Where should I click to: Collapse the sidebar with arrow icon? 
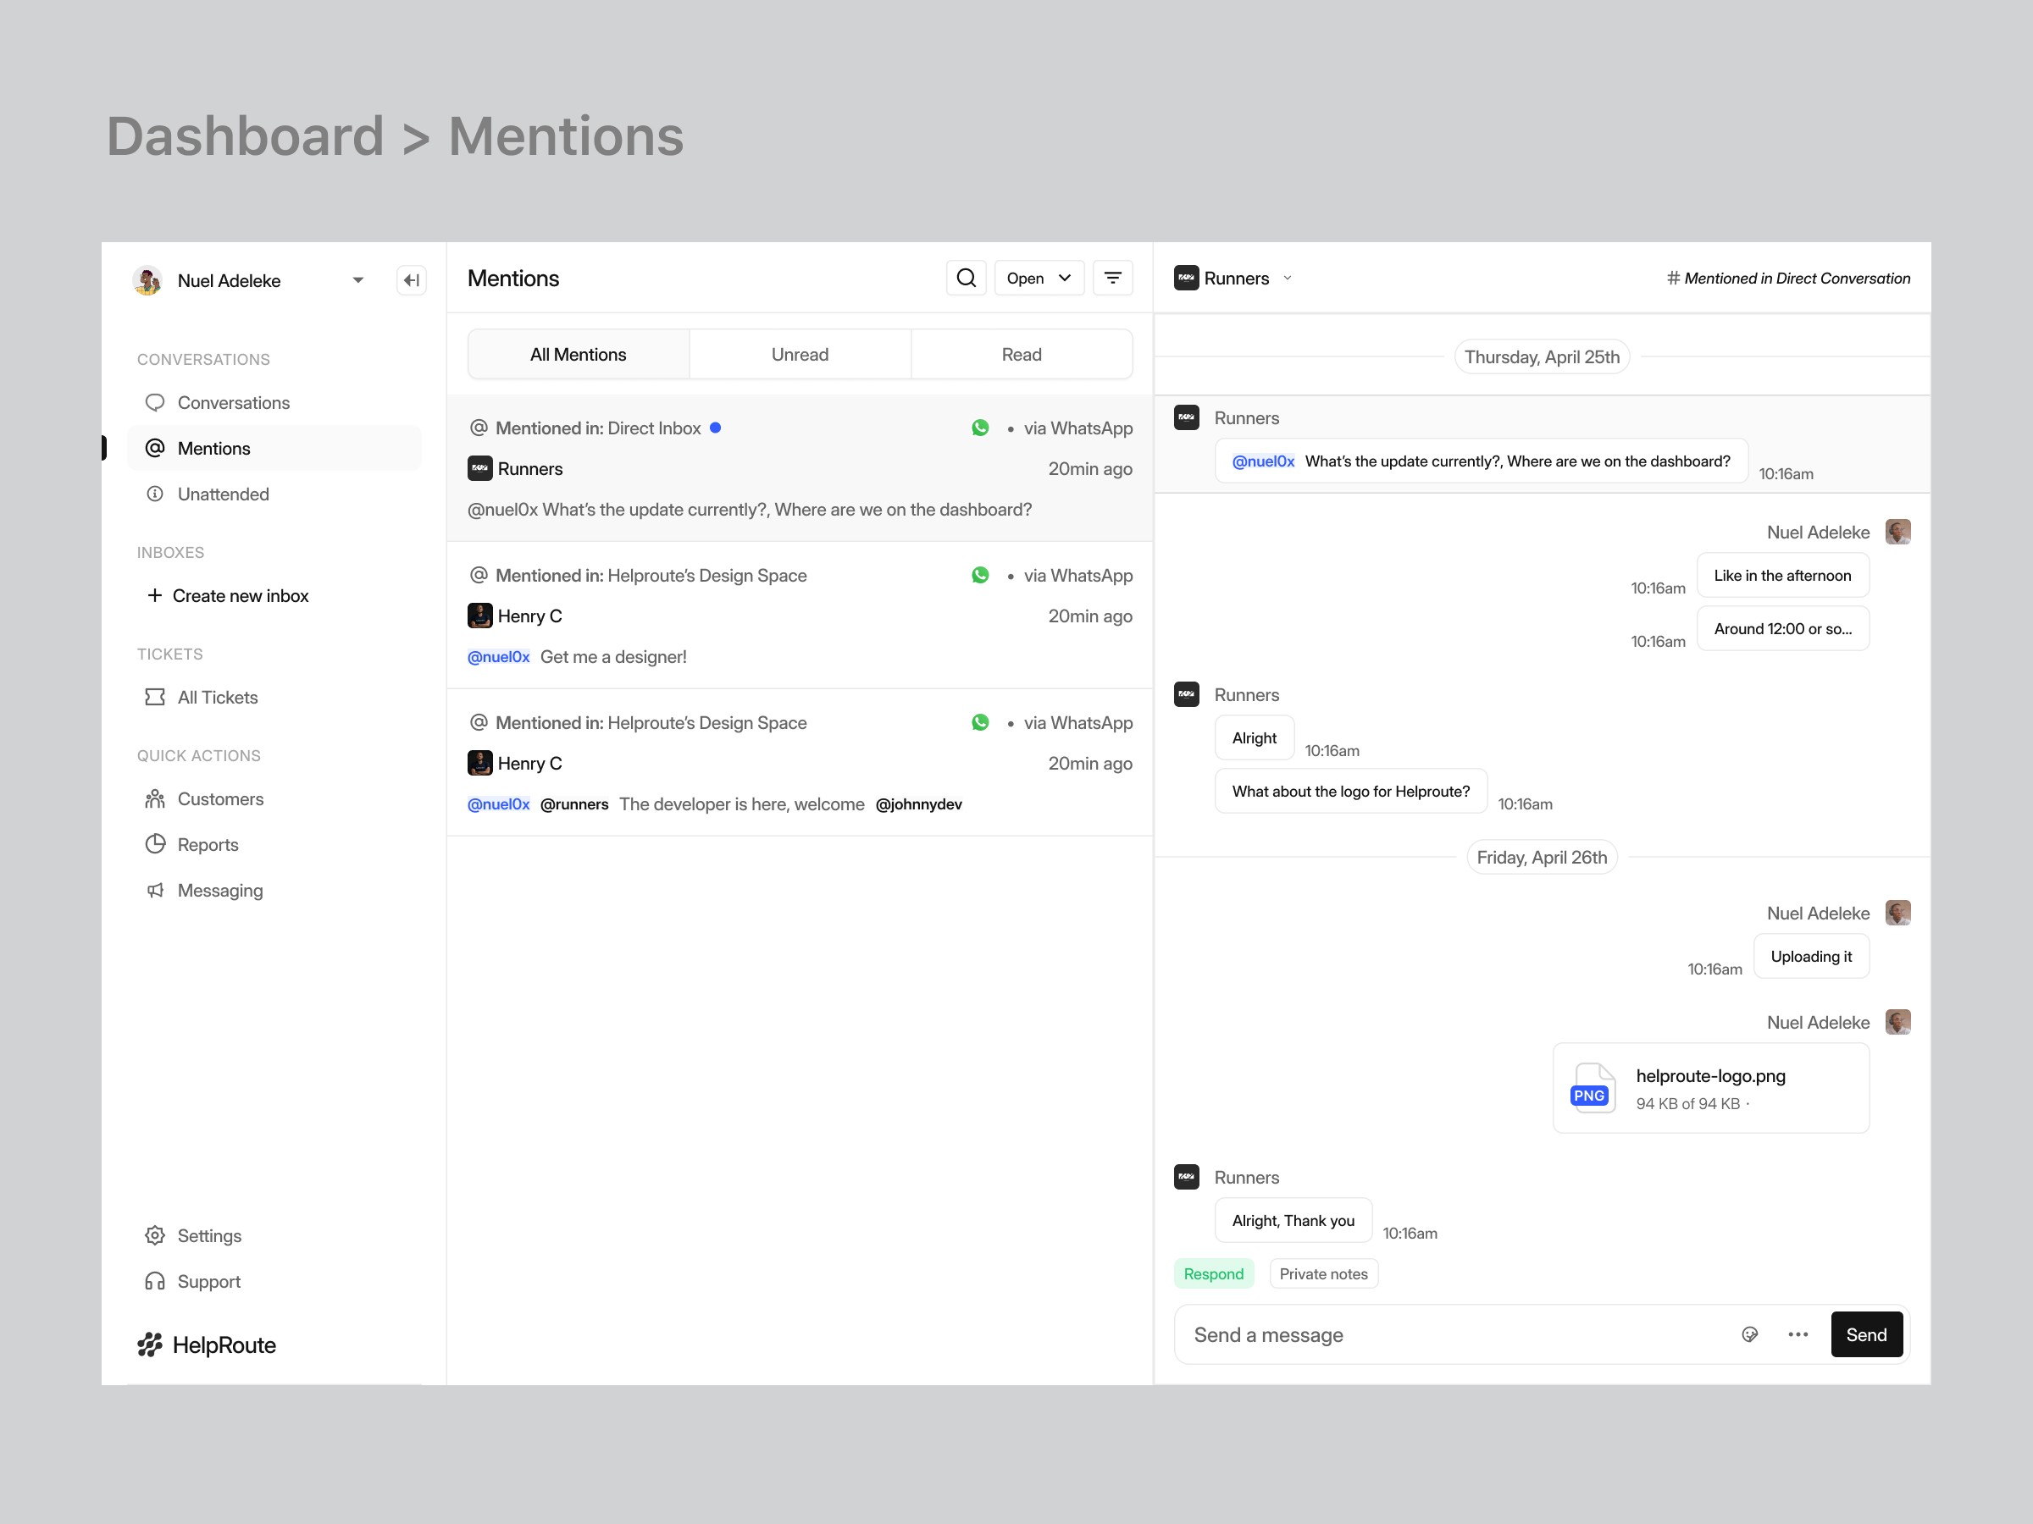point(411,280)
